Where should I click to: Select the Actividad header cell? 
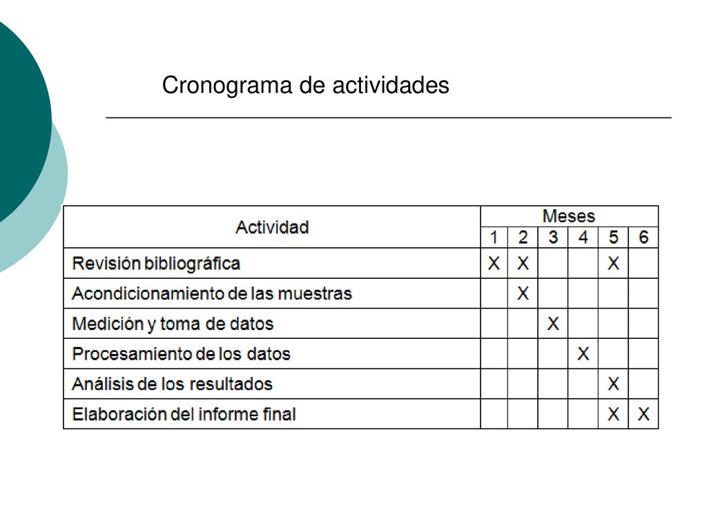(272, 227)
